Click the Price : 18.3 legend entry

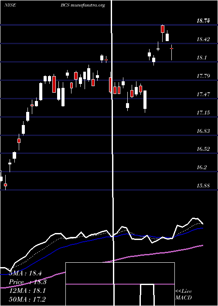pyautogui.click(x=28, y=282)
